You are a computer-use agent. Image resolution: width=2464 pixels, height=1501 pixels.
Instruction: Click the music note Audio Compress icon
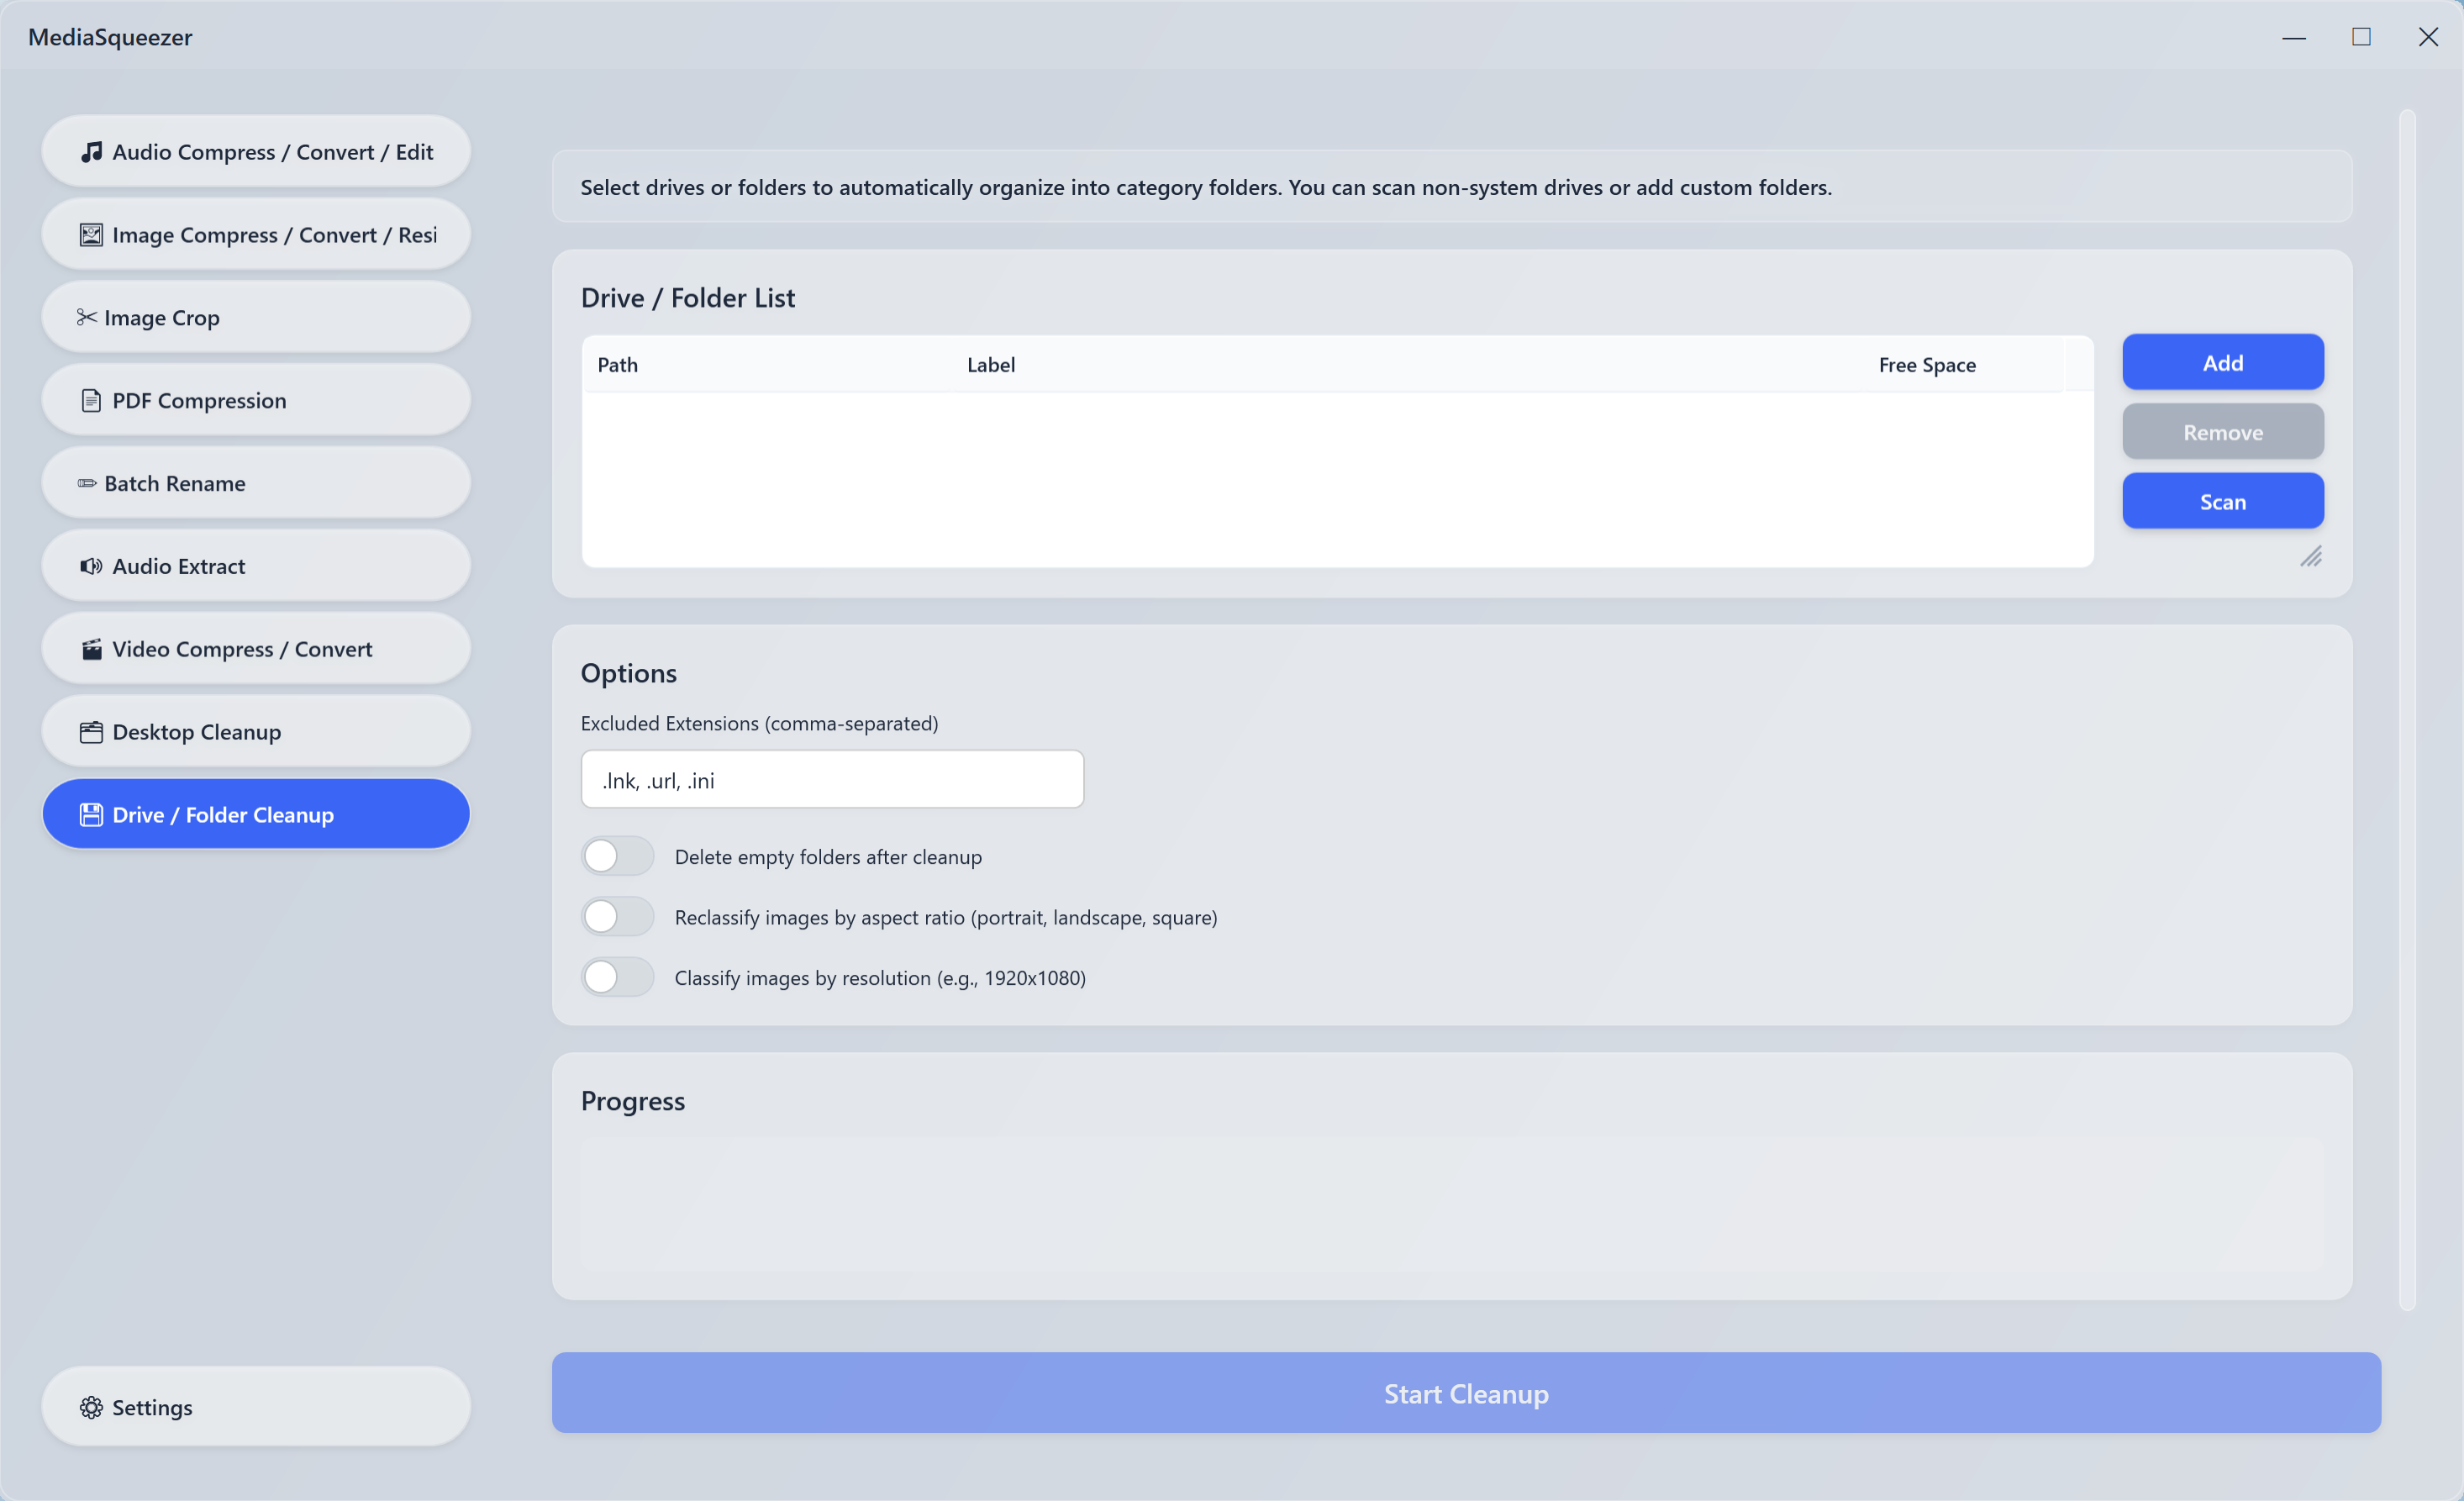click(x=91, y=152)
